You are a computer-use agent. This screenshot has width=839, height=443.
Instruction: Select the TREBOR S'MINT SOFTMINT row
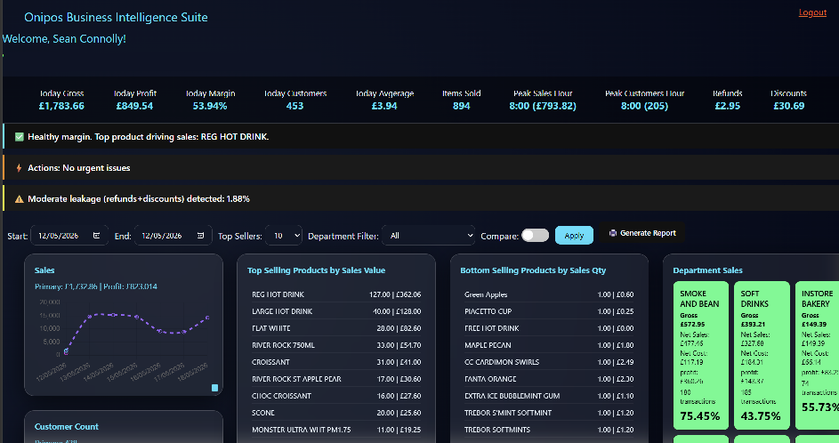pyautogui.click(x=549, y=413)
